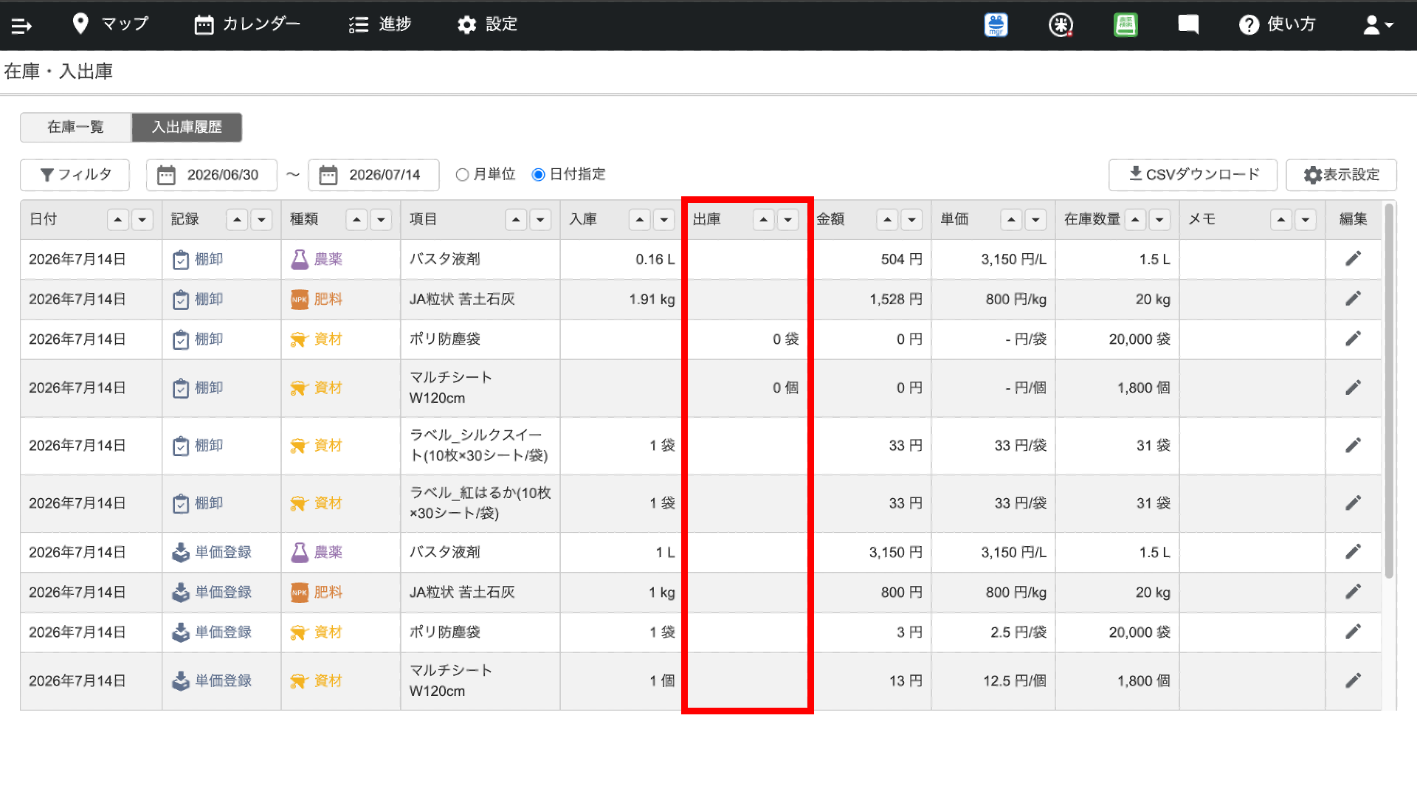The height and width of the screenshot is (797, 1417).
Task: Open the user account menu
Action: pos(1378,25)
